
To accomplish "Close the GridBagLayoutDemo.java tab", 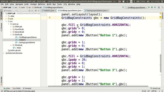I will pyautogui.click(x=82, y=11).
